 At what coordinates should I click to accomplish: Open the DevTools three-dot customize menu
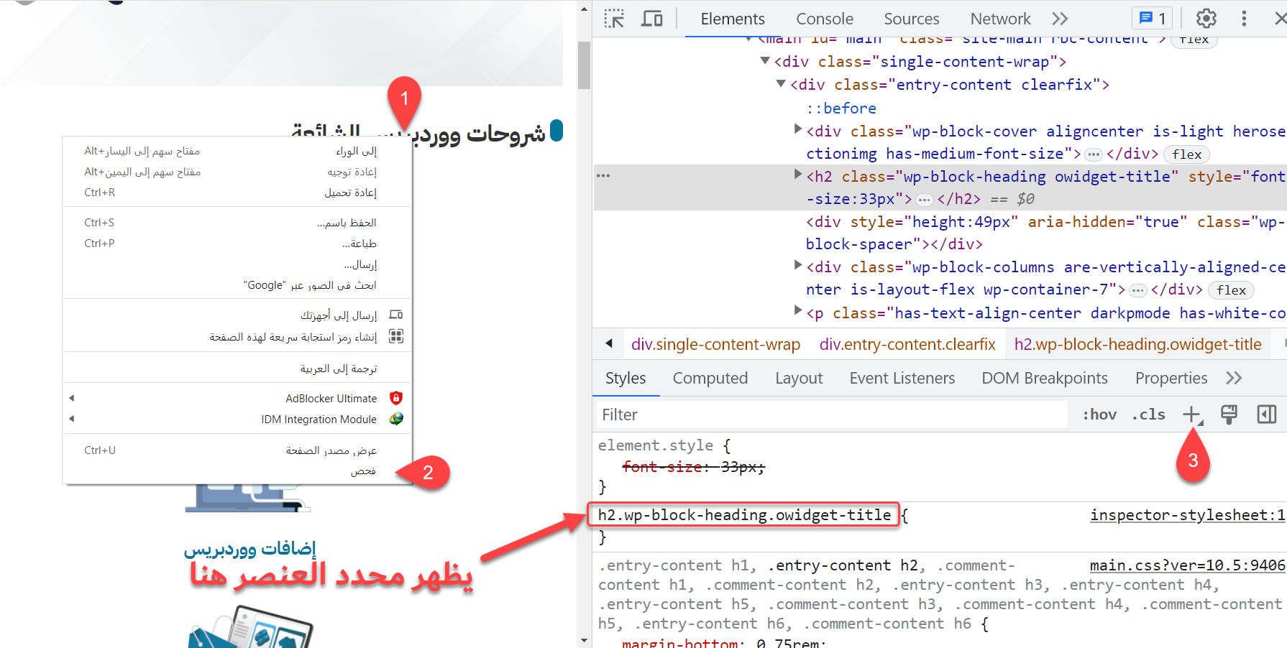pos(1244,19)
